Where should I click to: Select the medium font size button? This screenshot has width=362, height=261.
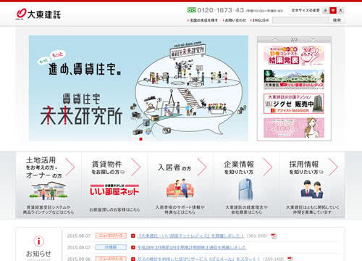tap(333, 10)
